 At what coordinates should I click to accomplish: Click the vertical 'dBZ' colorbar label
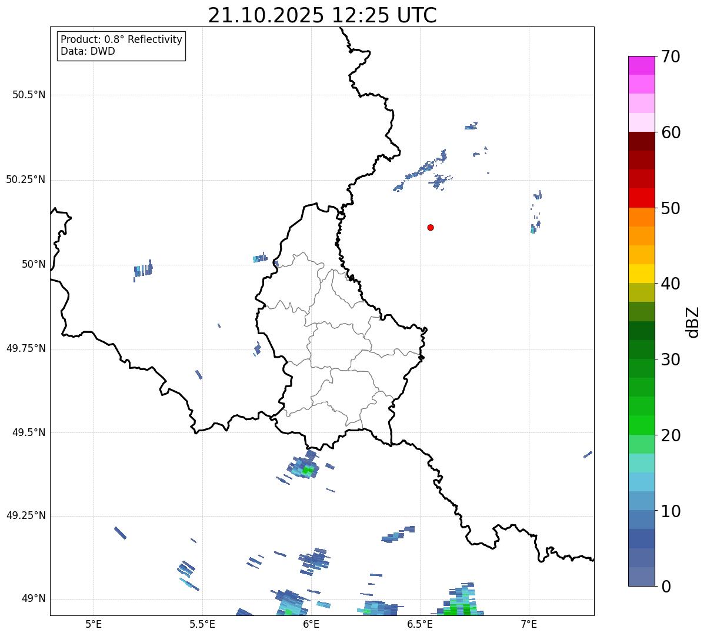click(x=693, y=322)
